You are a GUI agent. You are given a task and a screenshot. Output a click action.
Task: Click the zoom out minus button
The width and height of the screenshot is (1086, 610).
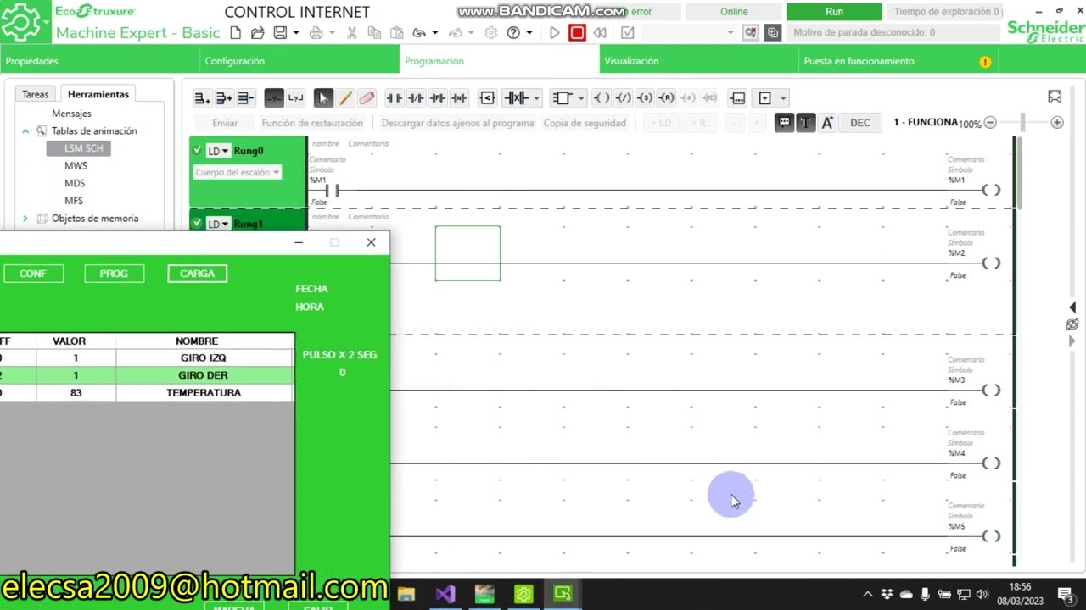(990, 123)
